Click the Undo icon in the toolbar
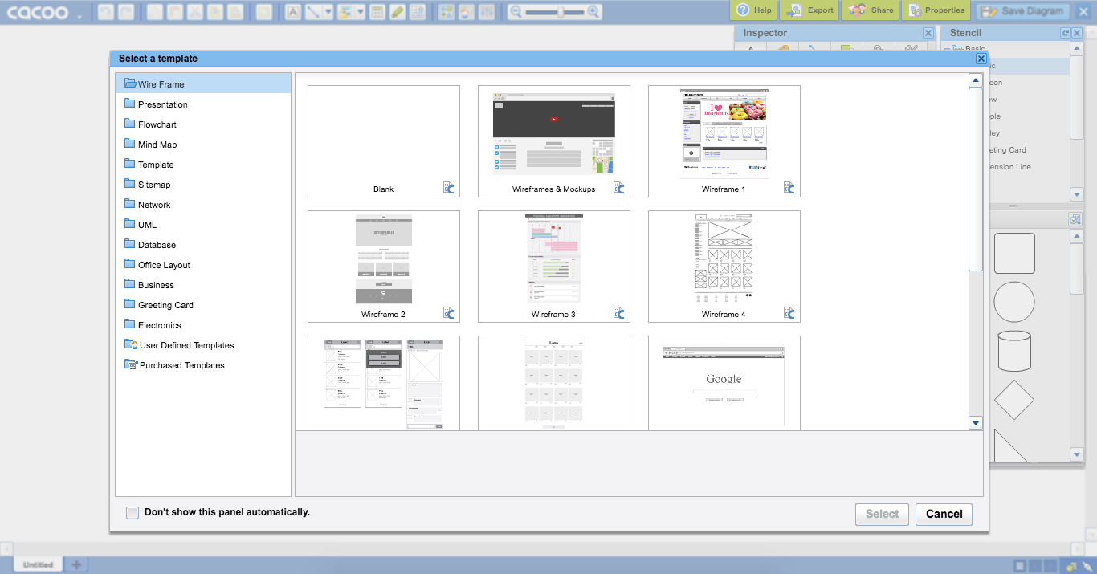The width and height of the screenshot is (1097, 574). coord(106,12)
